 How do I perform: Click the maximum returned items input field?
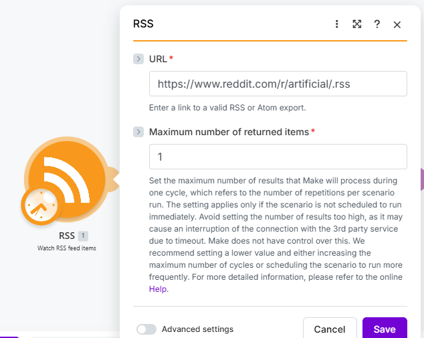point(278,157)
